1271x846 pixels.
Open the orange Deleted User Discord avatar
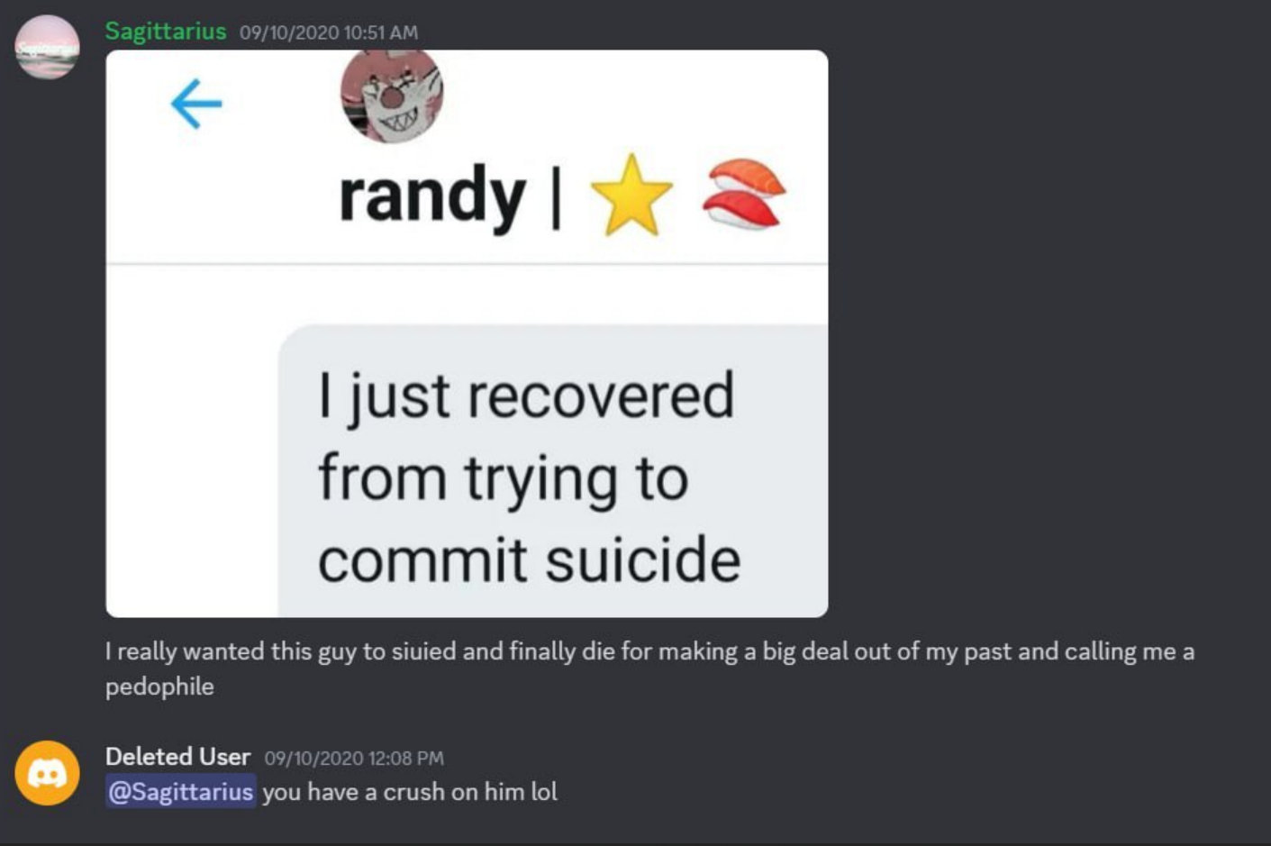point(47,773)
